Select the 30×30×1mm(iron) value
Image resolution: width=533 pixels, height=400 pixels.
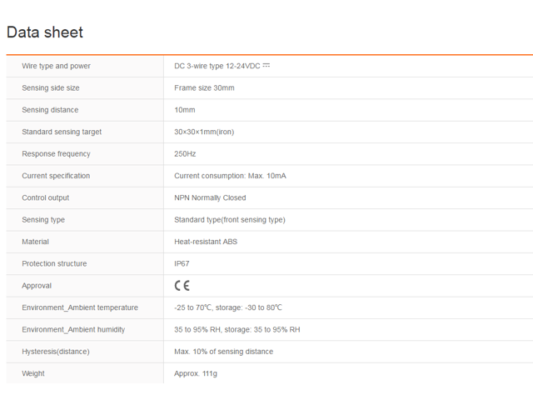(x=209, y=132)
